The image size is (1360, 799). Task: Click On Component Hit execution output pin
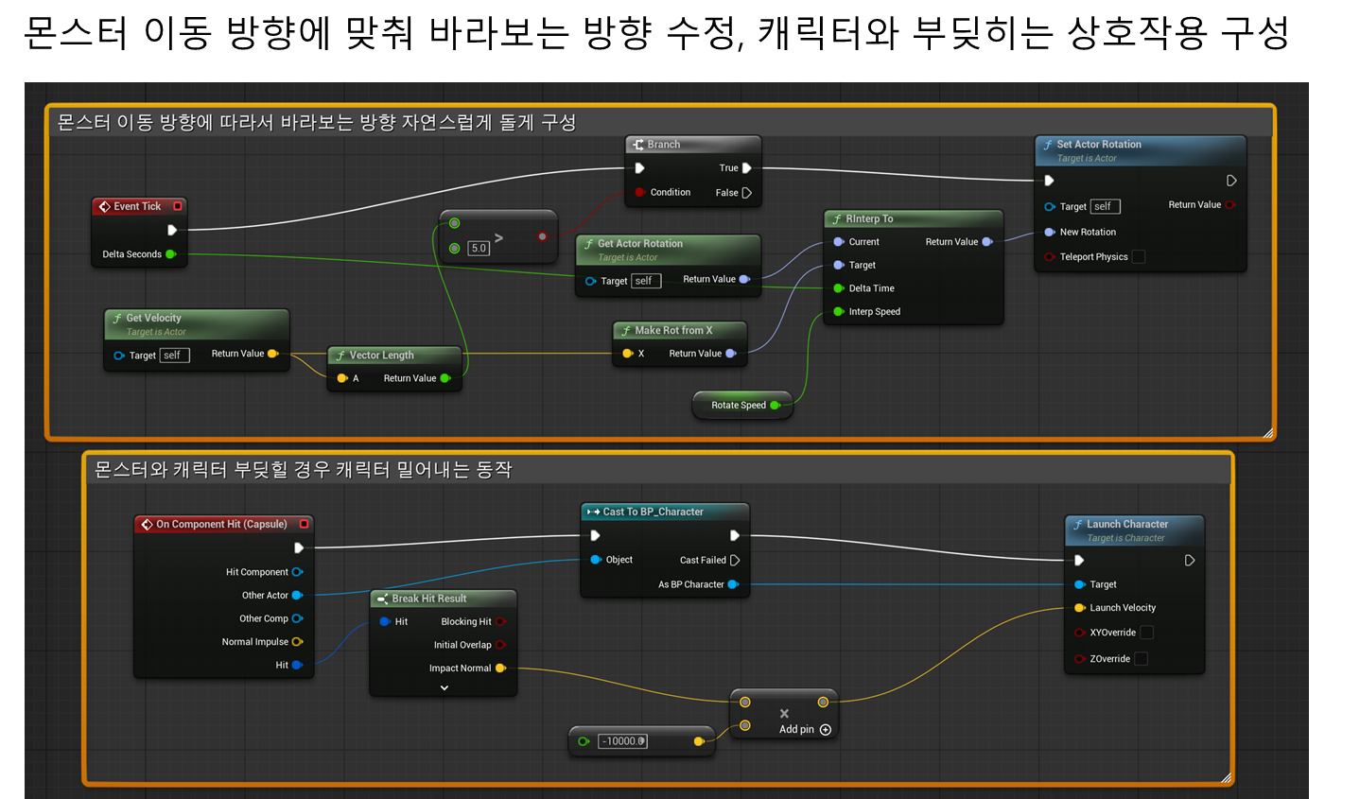tap(299, 547)
